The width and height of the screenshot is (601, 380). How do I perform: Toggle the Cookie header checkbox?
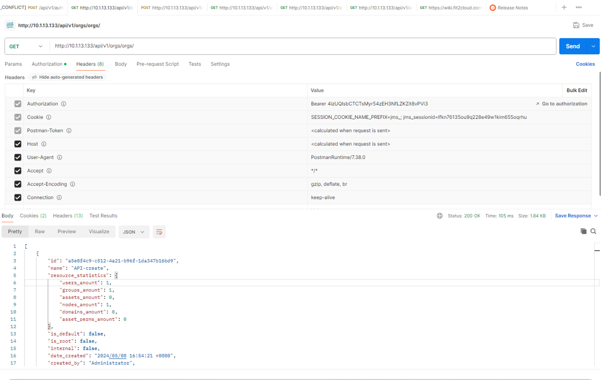(x=18, y=117)
